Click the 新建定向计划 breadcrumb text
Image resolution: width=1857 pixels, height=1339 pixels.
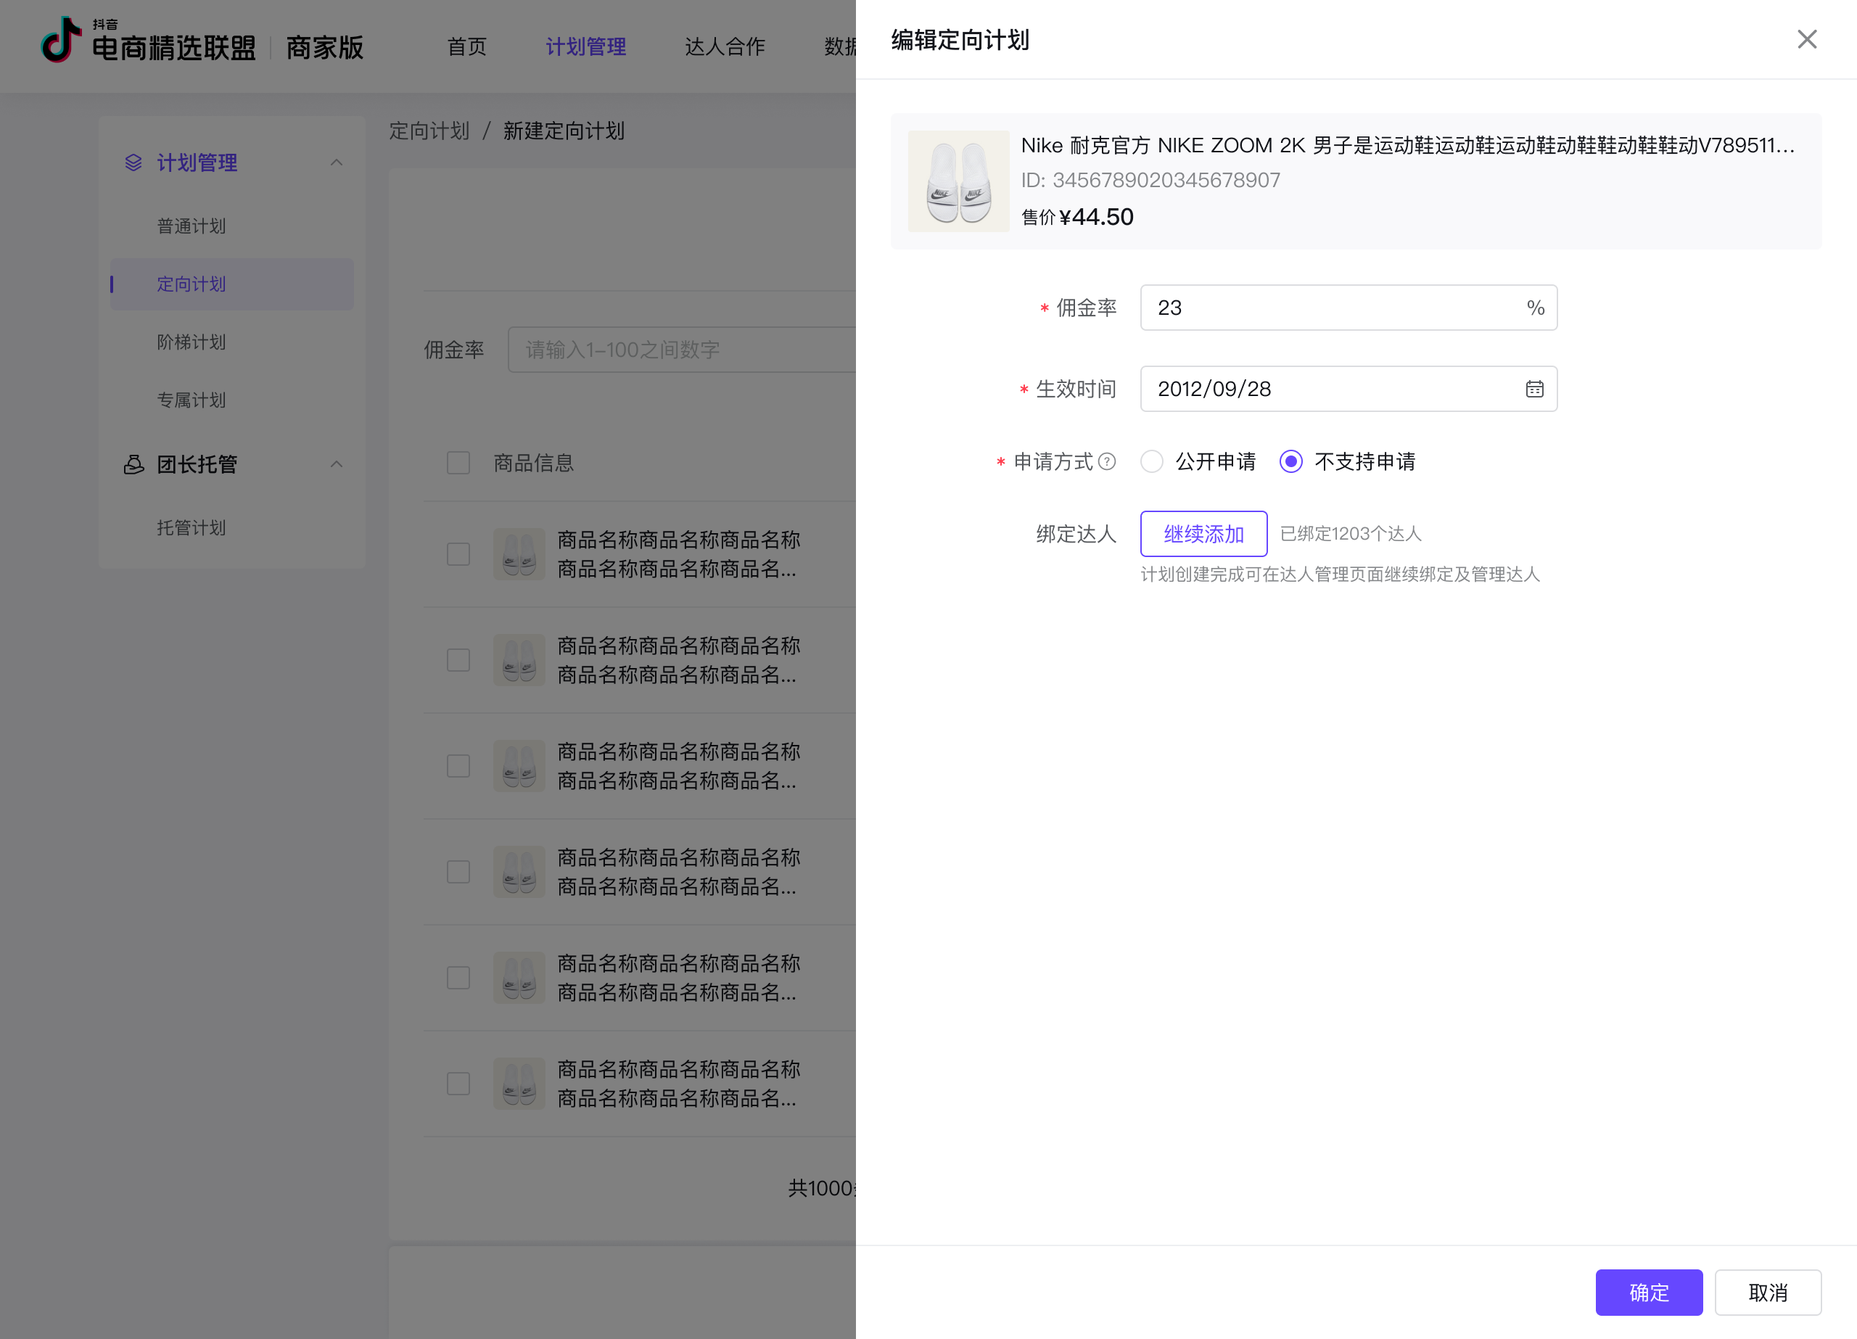tap(564, 131)
